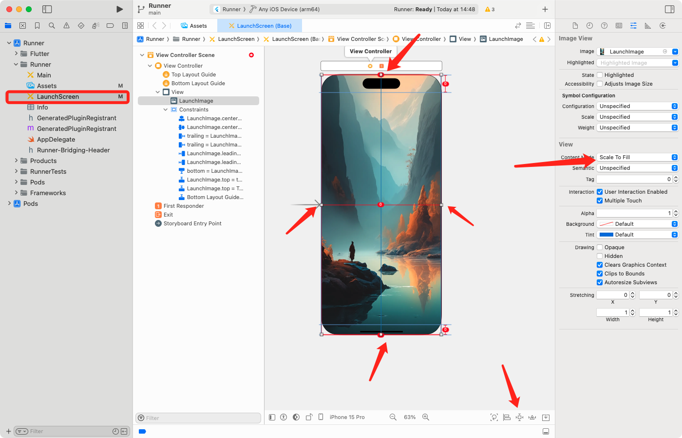Open the Connections inspector icon
The image size is (682, 438).
(x=662, y=26)
